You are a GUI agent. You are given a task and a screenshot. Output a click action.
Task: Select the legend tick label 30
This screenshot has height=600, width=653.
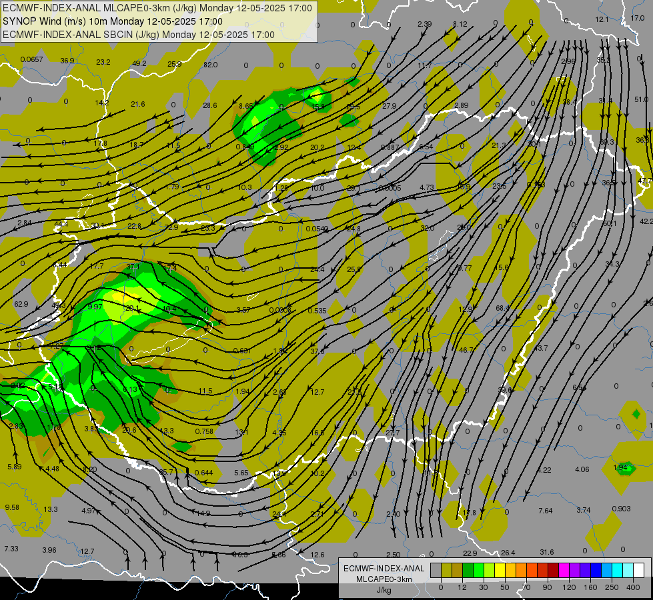(x=483, y=587)
